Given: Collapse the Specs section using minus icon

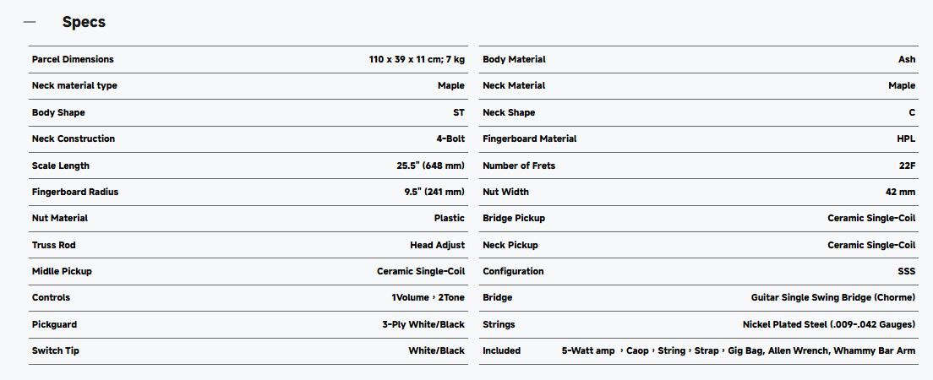Looking at the screenshot, I should (30, 22).
